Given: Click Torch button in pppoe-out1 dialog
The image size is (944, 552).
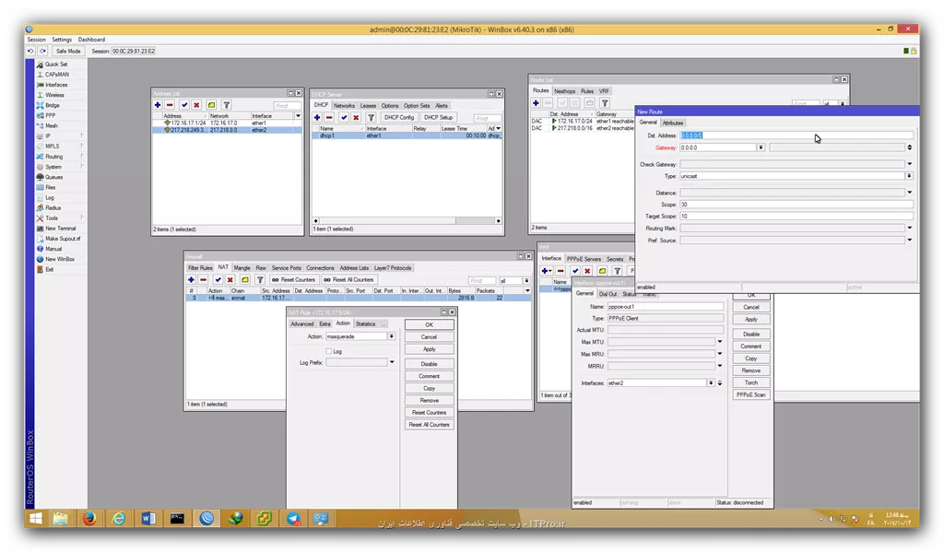Looking at the screenshot, I should click(750, 382).
